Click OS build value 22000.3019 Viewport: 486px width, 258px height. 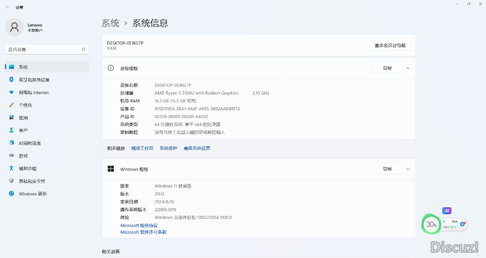pyautogui.click(x=165, y=210)
